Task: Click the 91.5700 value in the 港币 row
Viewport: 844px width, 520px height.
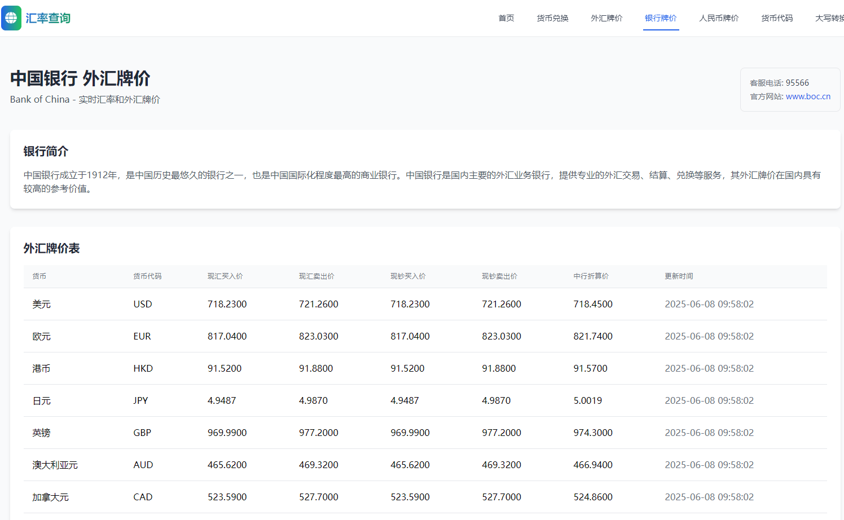Action: tap(590, 368)
